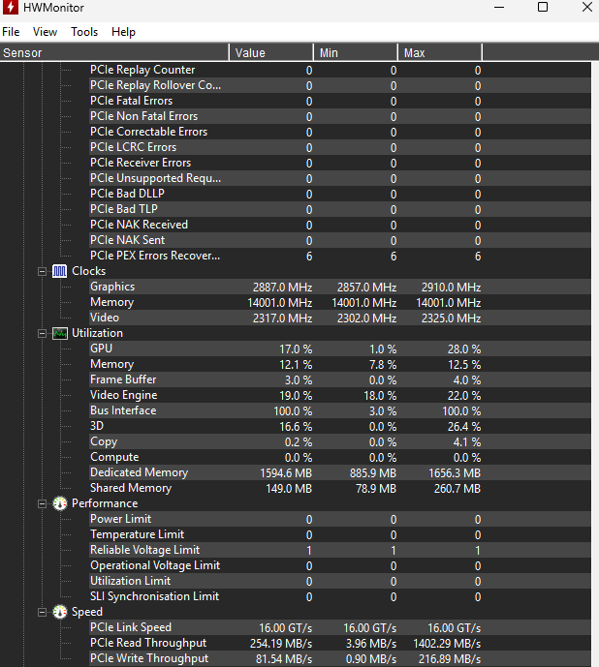599x667 pixels.
Task: Collapse the Clocks tree node
Action: point(42,271)
